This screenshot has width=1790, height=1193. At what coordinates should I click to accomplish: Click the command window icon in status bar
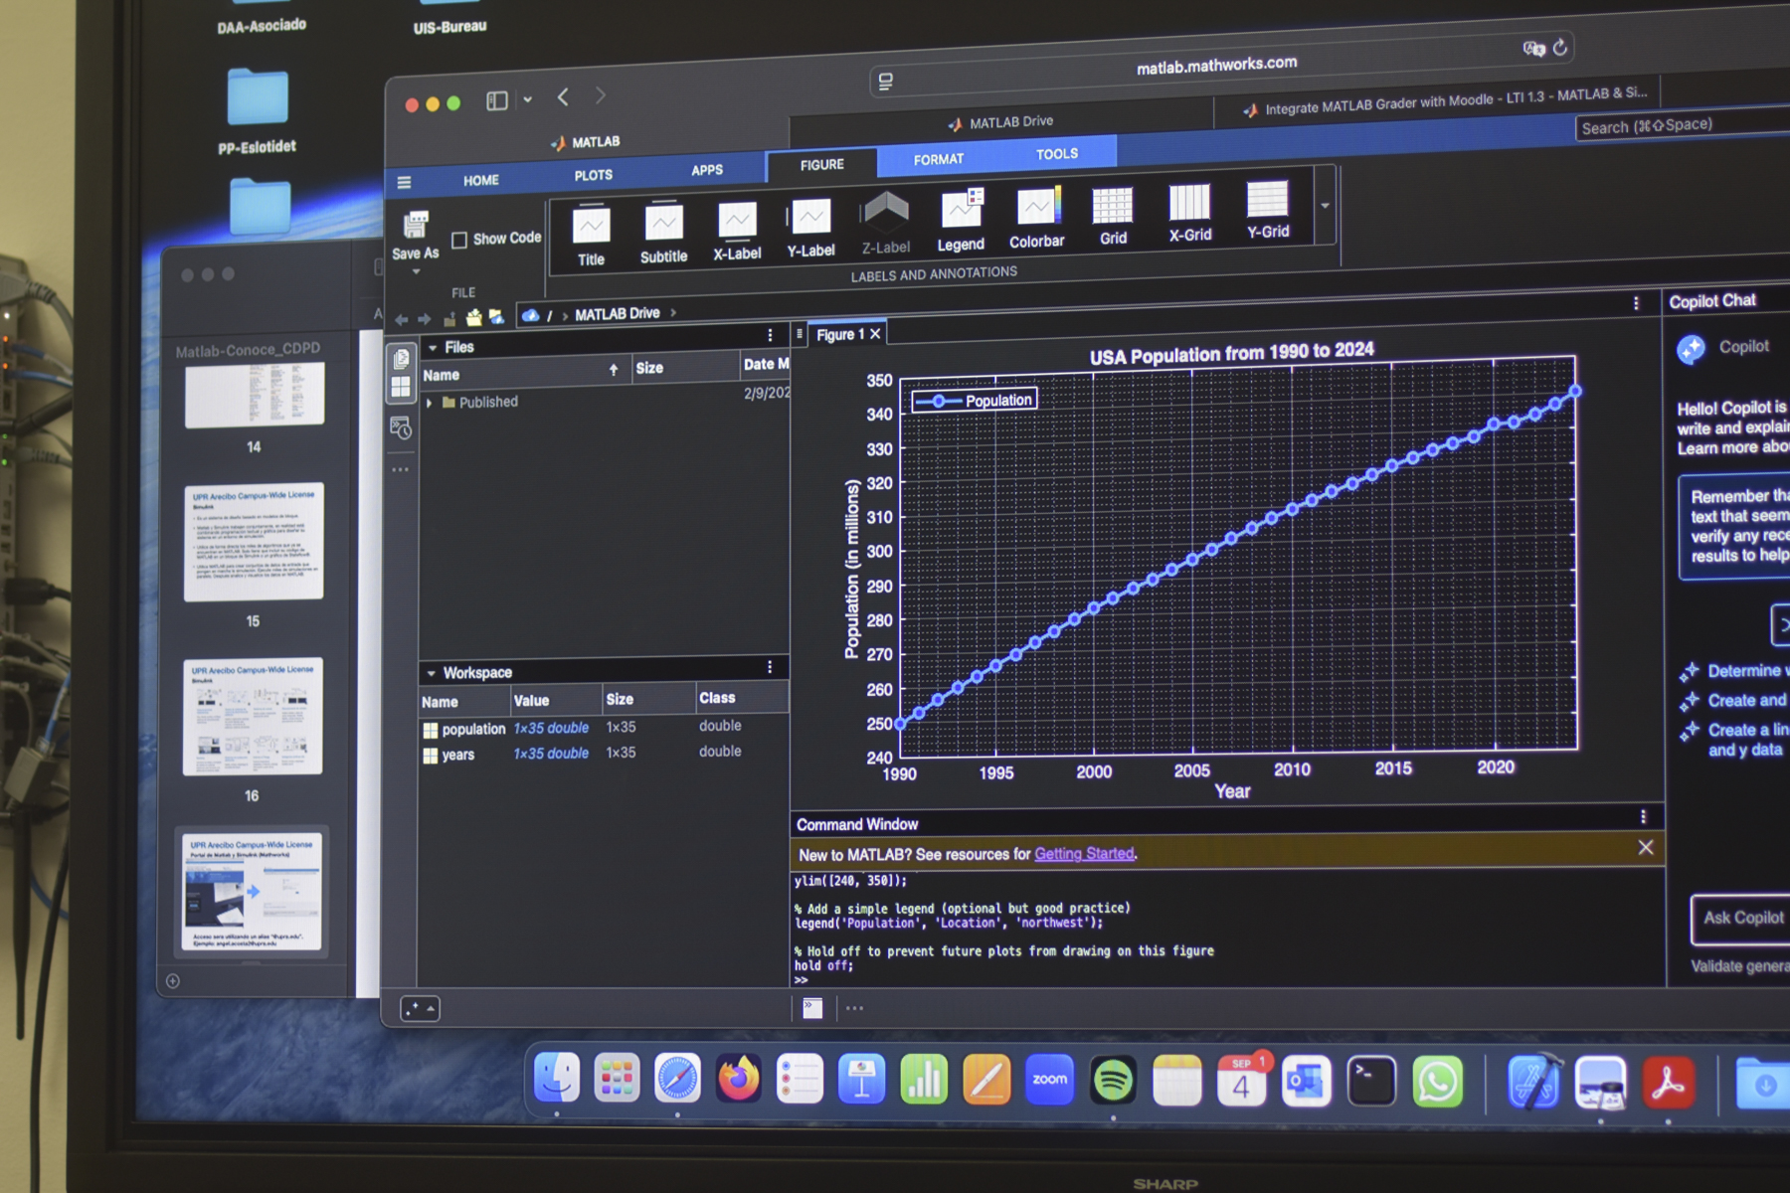point(812,1008)
